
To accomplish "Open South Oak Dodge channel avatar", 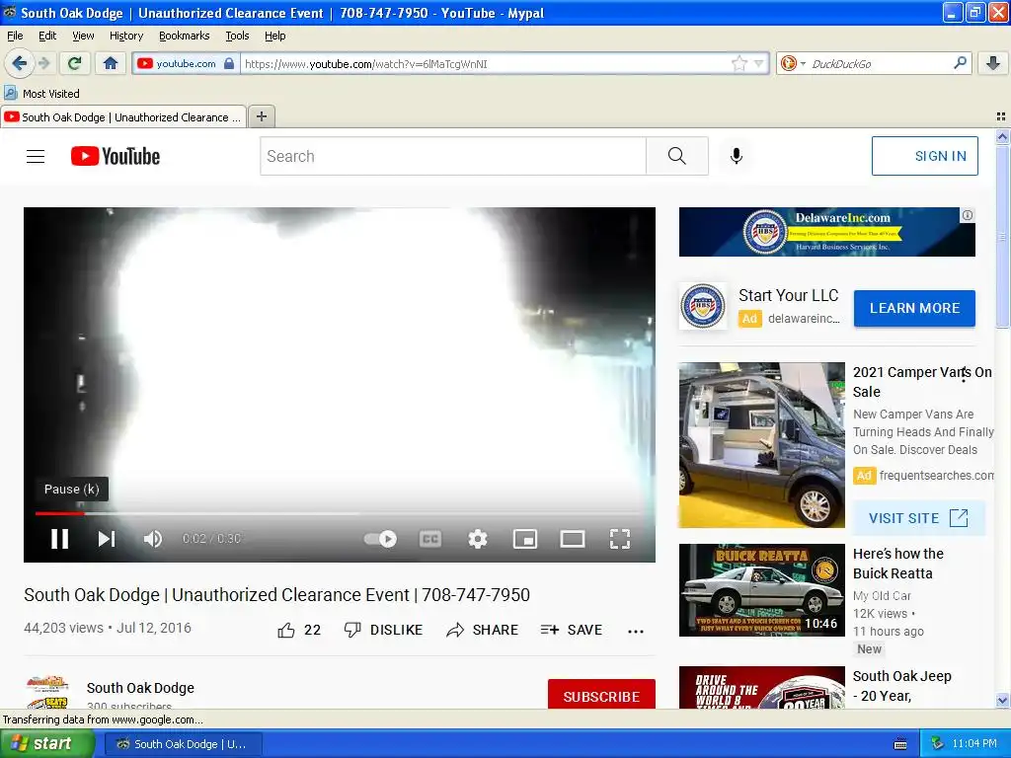I will click(x=47, y=692).
